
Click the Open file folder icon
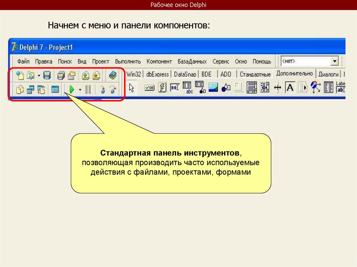pos(31,75)
